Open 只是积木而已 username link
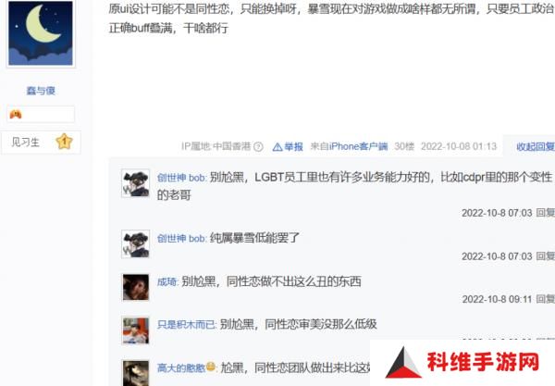 [187, 324]
